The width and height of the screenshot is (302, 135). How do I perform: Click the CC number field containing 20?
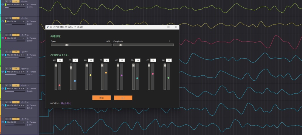click(169, 60)
